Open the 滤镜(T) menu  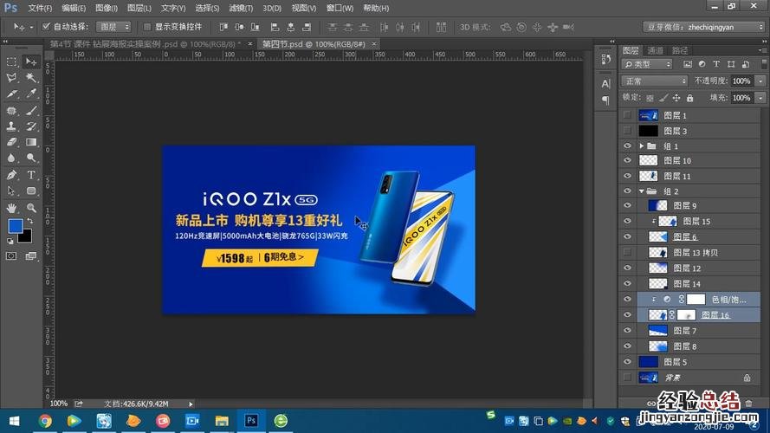tap(242, 8)
